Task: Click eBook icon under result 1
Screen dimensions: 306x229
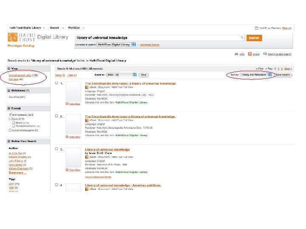Action: (x=87, y=87)
